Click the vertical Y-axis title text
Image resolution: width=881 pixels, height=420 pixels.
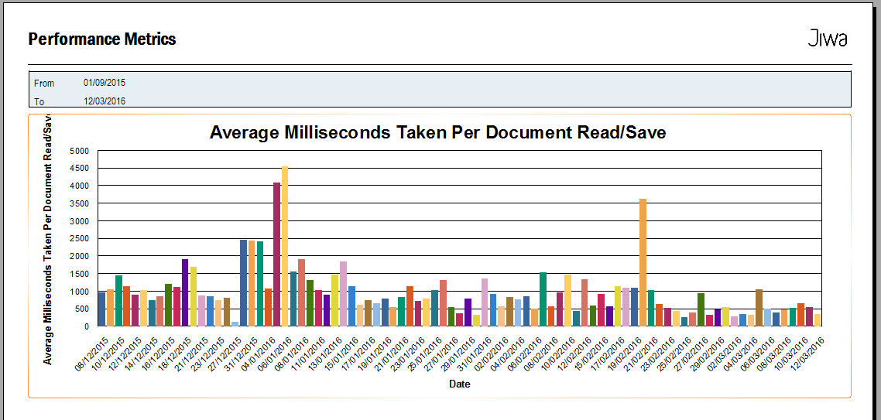48,240
